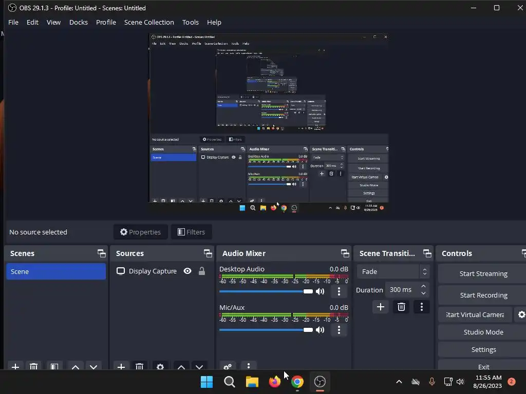This screenshot has height=394, width=526.
Task: Add a new source with plus icon
Action: (121, 366)
